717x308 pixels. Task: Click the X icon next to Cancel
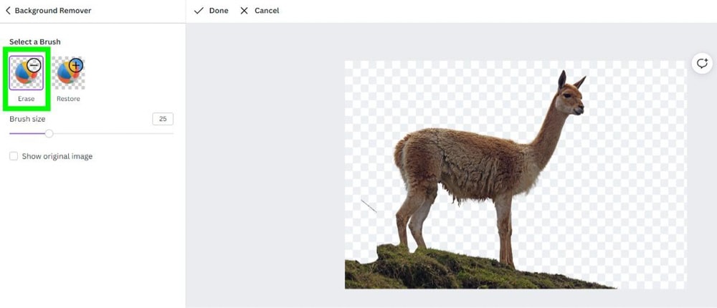click(244, 11)
